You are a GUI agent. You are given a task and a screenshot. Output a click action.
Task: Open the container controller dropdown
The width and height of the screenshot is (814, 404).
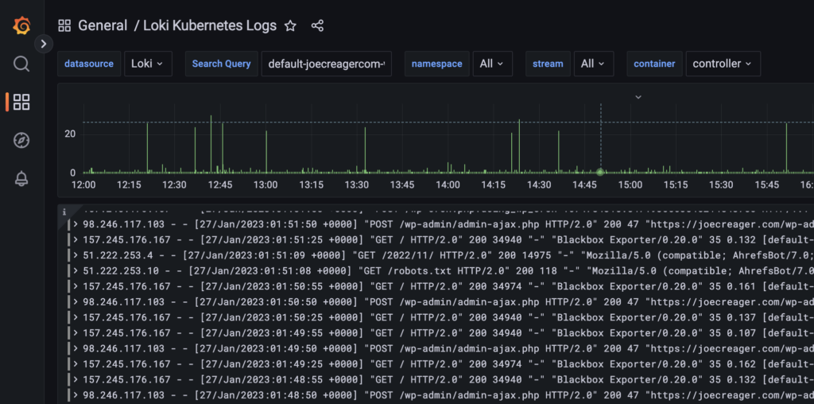tap(723, 64)
